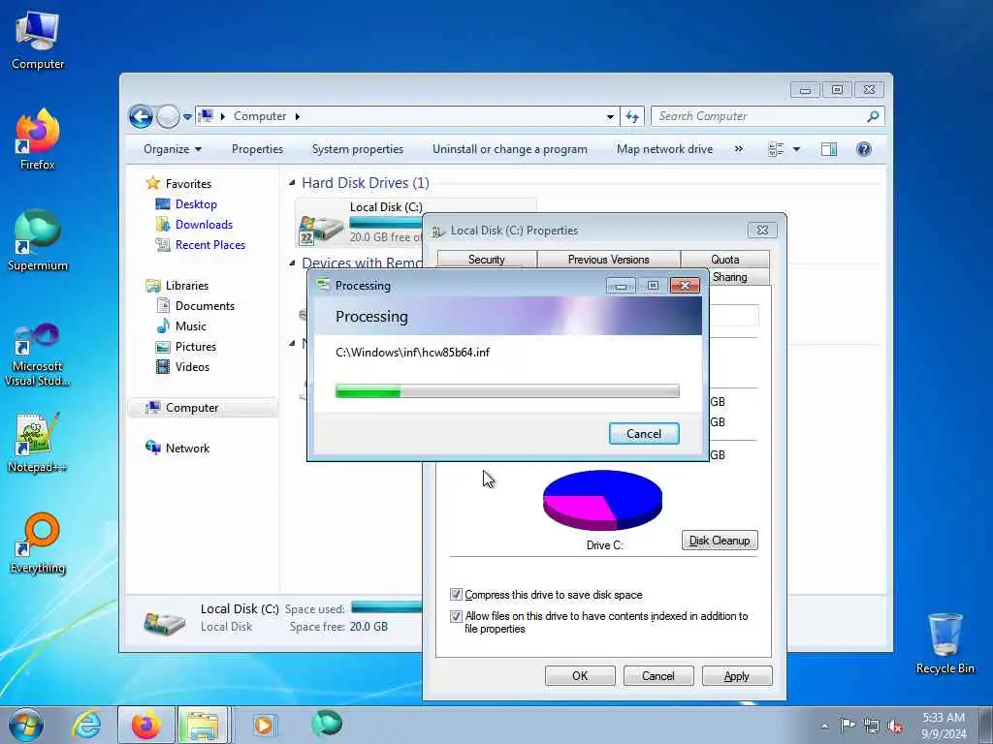Launch Firefox from the desktop shortcut
993x744 pixels.
38,139
